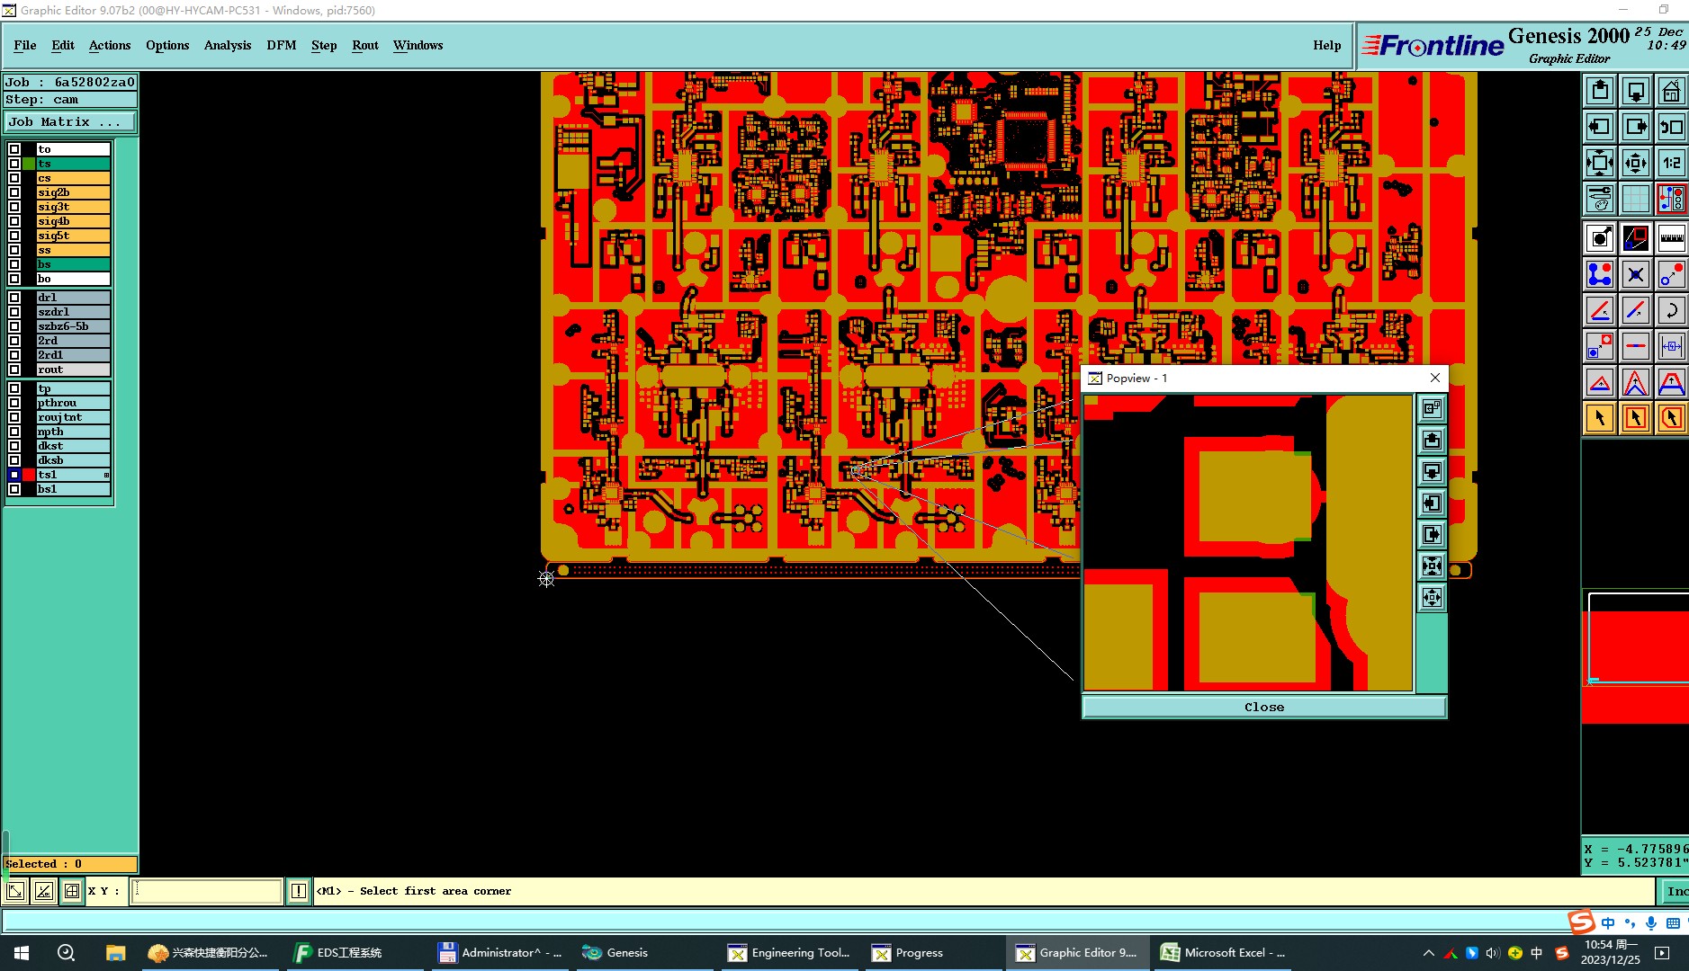Toggle checkbox for layer sig2b
This screenshot has height=971, width=1689.
click(x=14, y=192)
